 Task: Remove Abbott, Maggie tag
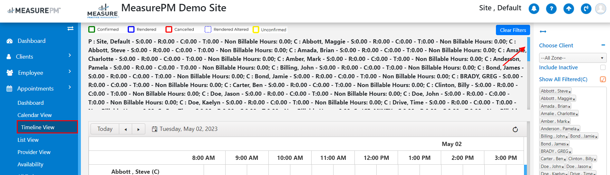click(574, 99)
